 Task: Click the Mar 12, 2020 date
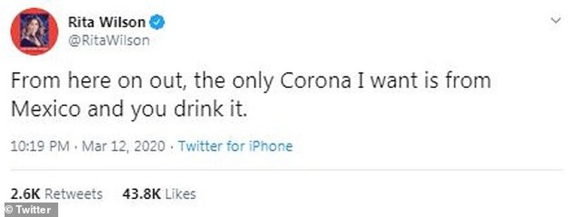[124, 146]
